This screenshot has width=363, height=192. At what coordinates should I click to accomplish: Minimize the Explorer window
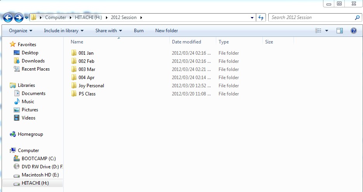328,4
